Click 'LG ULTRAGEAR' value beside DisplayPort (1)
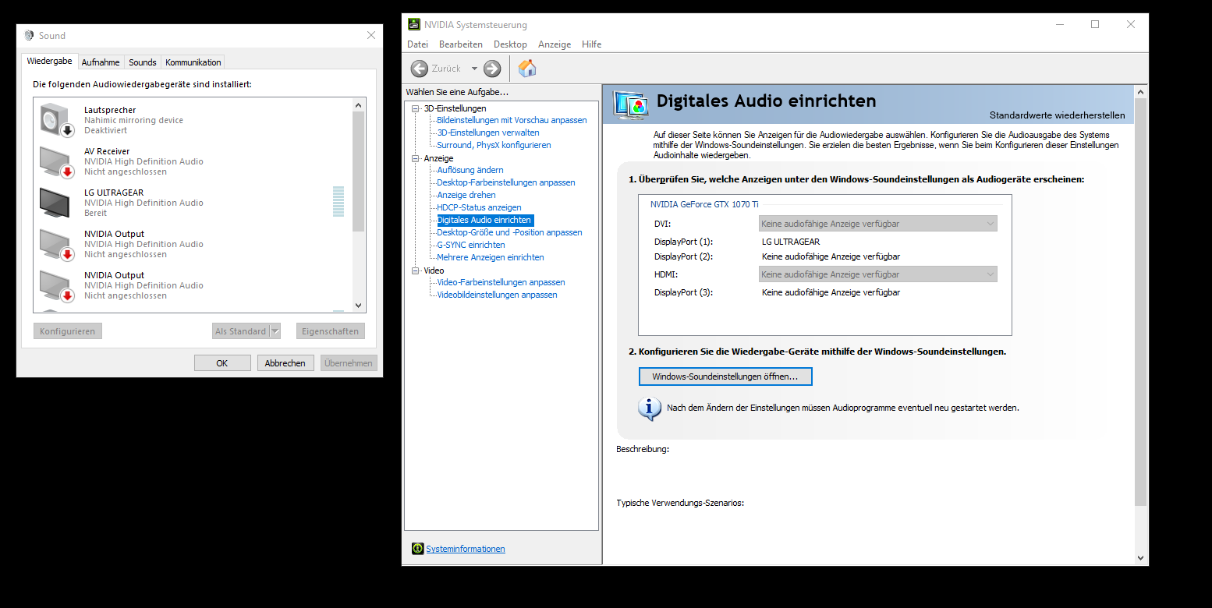Viewport: 1212px width, 608px height. click(791, 242)
